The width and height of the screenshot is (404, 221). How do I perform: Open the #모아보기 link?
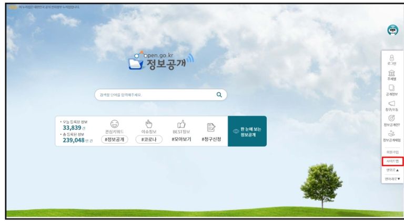tap(181, 139)
